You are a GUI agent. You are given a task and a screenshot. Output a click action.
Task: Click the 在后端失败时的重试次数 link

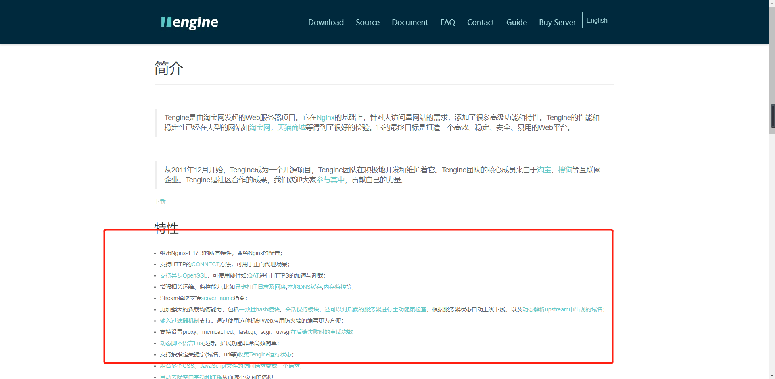[x=322, y=332]
